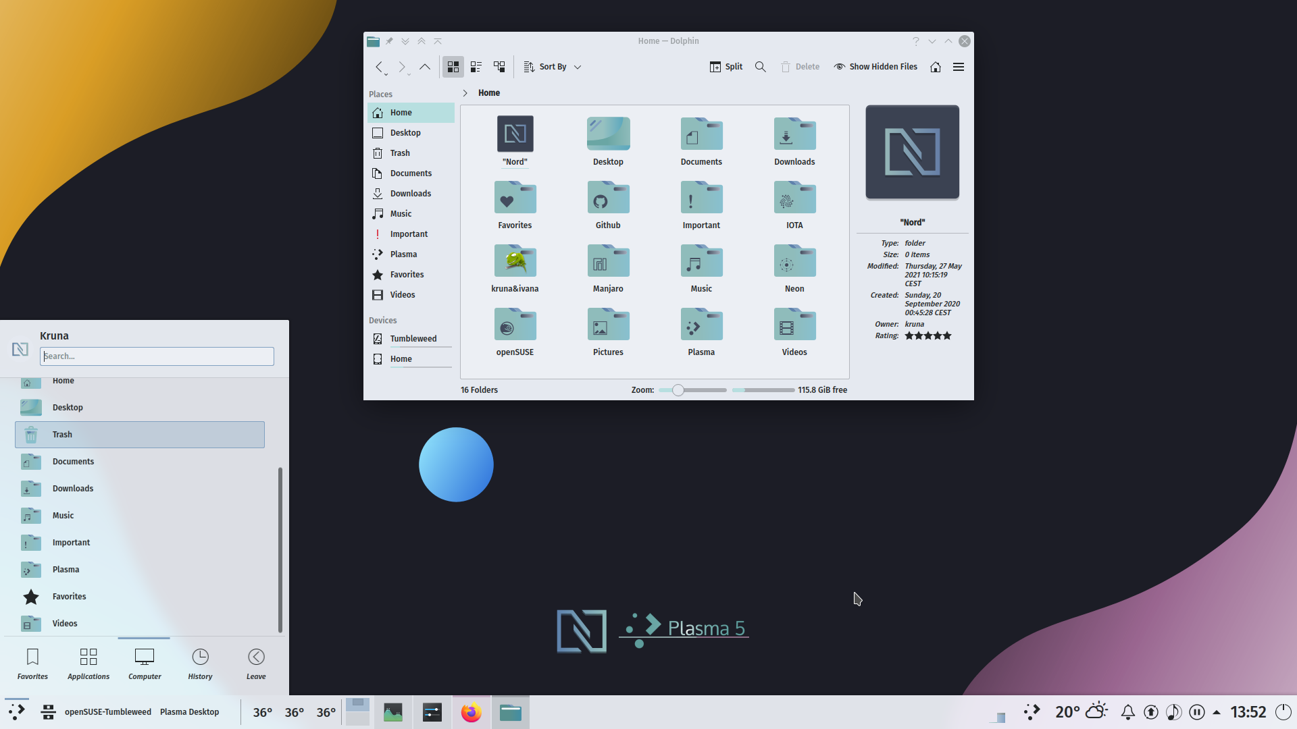The height and width of the screenshot is (729, 1297).
Task: Navigate back with the back arrow
Action: (x=380, y=67)
